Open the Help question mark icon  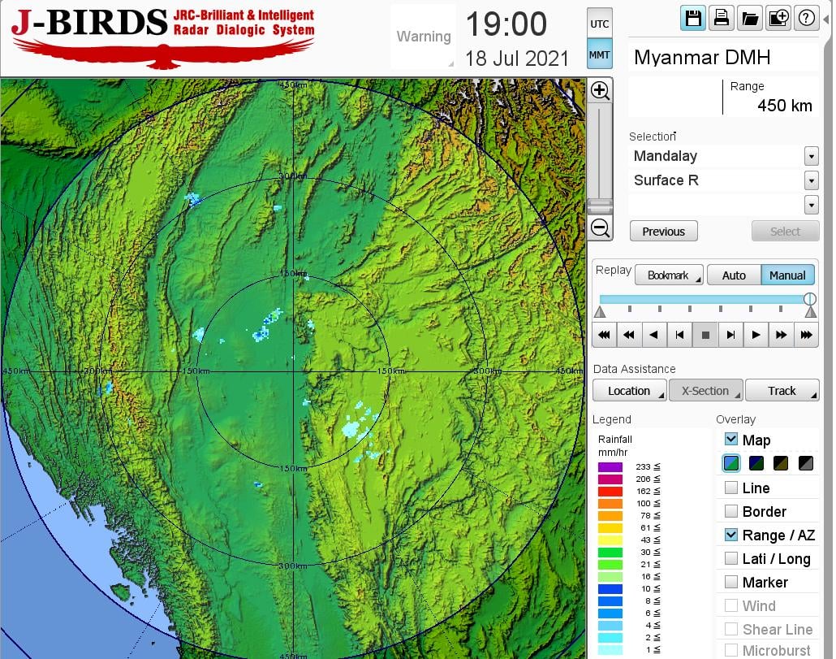(806, 18)
